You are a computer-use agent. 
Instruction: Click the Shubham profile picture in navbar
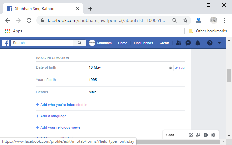click(92, 43)
